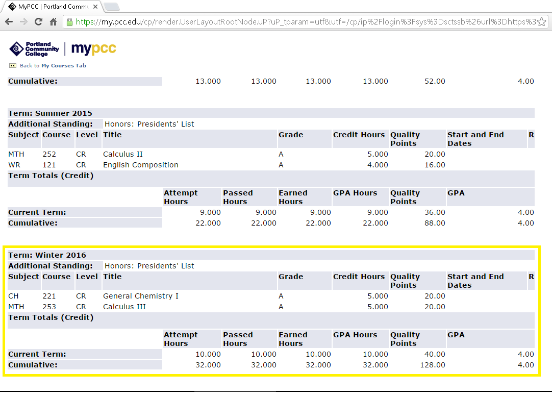The height and width of the screenshot is (397, 552).
Task: Click the browser forward arrow button
Action: (23, 22)
